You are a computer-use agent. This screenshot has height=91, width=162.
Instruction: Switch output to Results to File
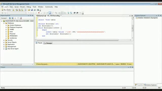point(65,13)
